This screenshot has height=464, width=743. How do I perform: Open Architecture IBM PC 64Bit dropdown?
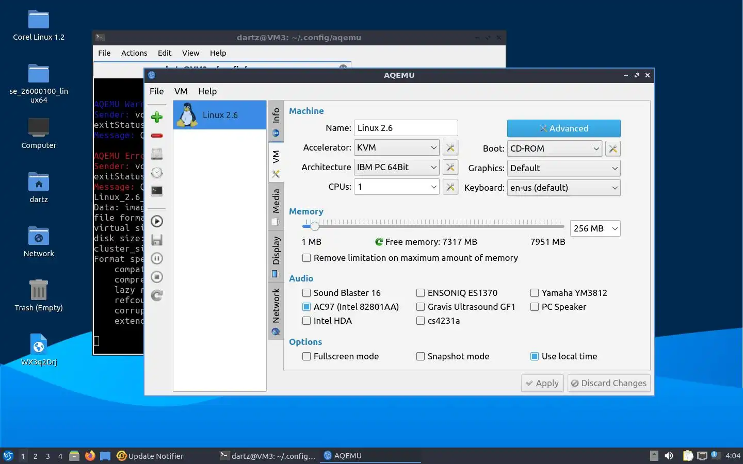tap(397, 167)
